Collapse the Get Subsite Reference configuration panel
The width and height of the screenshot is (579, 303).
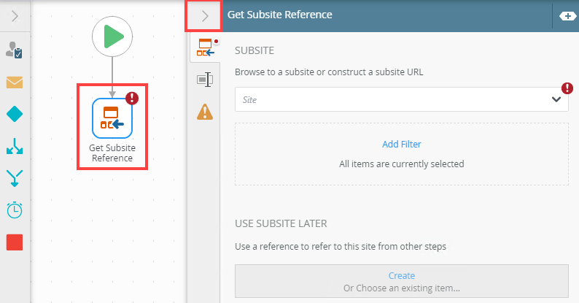tap(204, 15)
